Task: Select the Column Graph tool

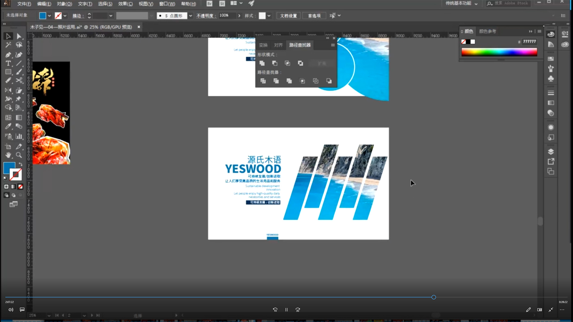Action: coord(19,136)
